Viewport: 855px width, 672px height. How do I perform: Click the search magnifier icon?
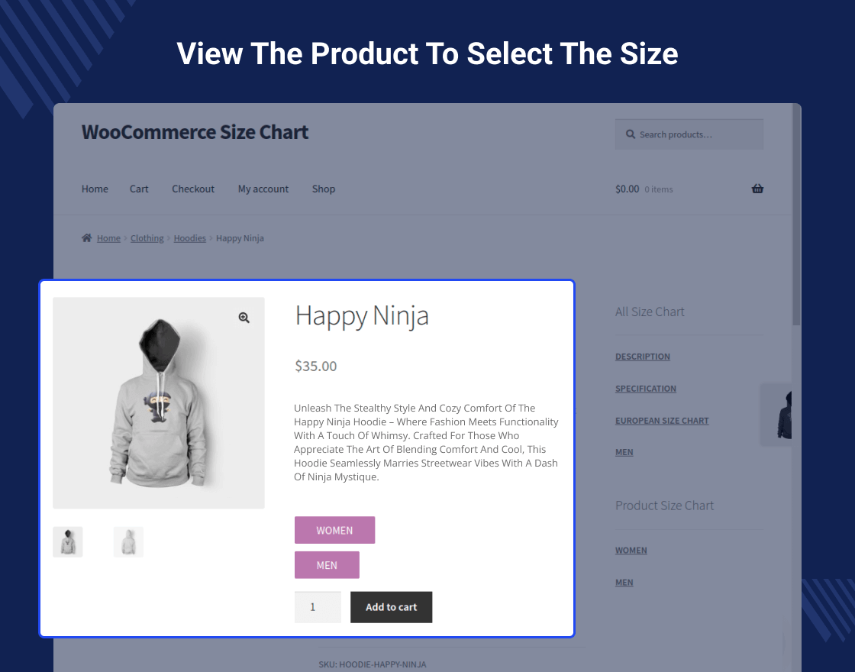[631, 134]
